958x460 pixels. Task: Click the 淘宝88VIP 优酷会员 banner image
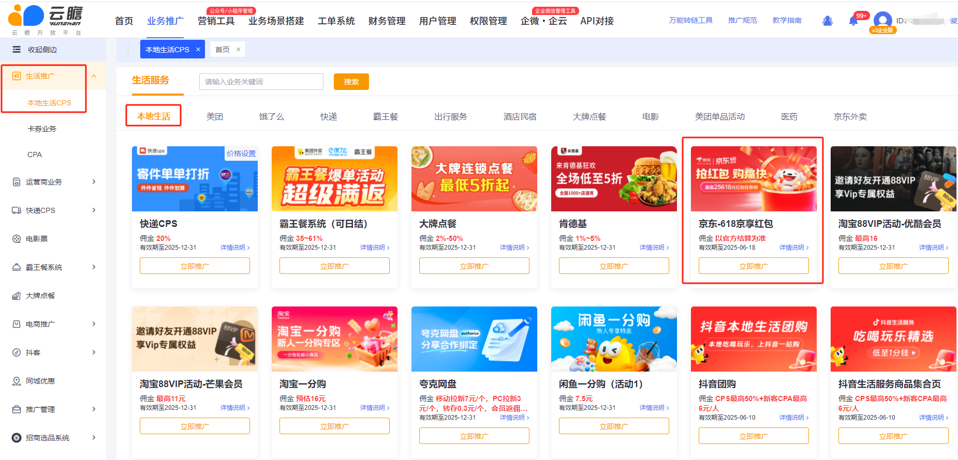893,179
